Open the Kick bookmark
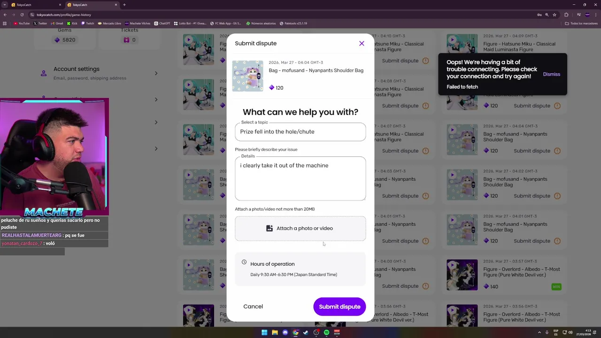601x338 pixels. tap(72, 23)
